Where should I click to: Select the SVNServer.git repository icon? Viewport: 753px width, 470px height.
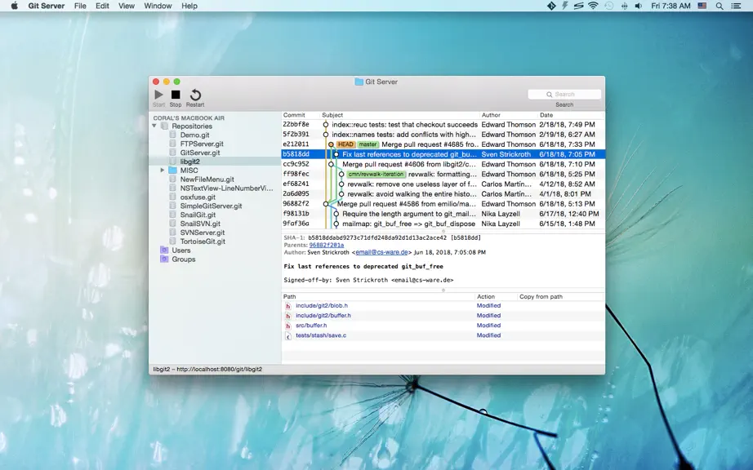[173, 232]
